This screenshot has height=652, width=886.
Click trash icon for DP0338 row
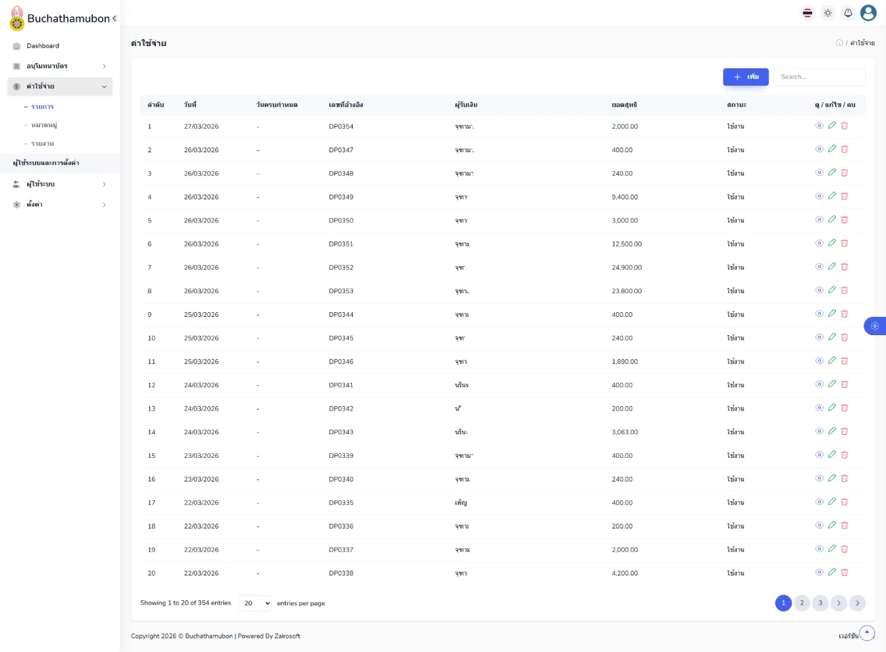click(x=844, y=572)
